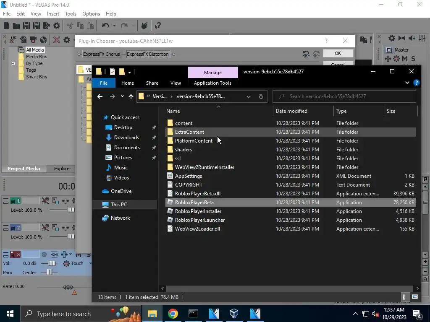
Task: Switch to Project Media tab in VEGAS
Action: pos(24,169)
